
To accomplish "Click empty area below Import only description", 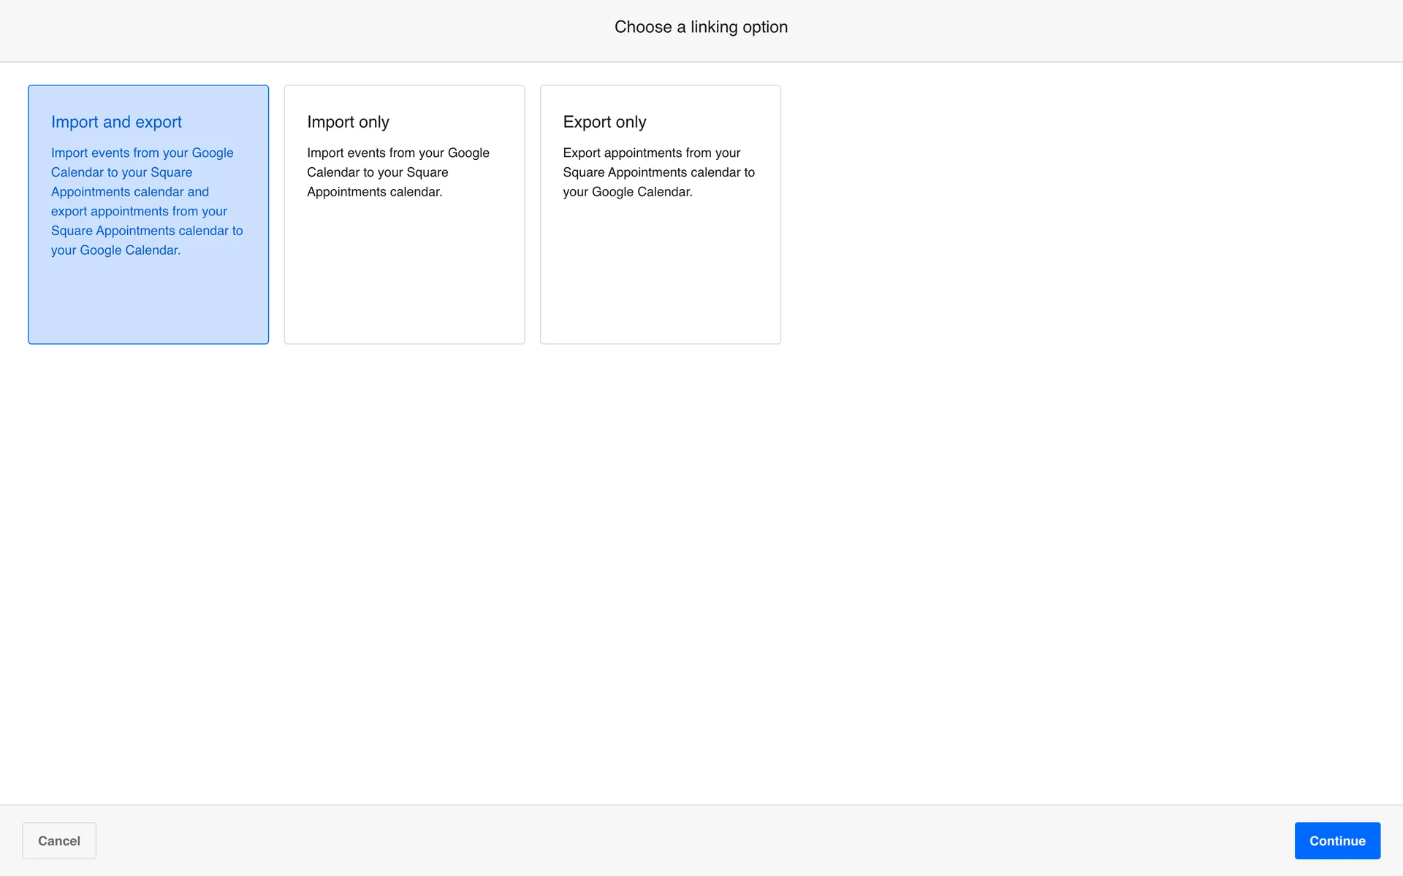I will [x=404, y=277].
